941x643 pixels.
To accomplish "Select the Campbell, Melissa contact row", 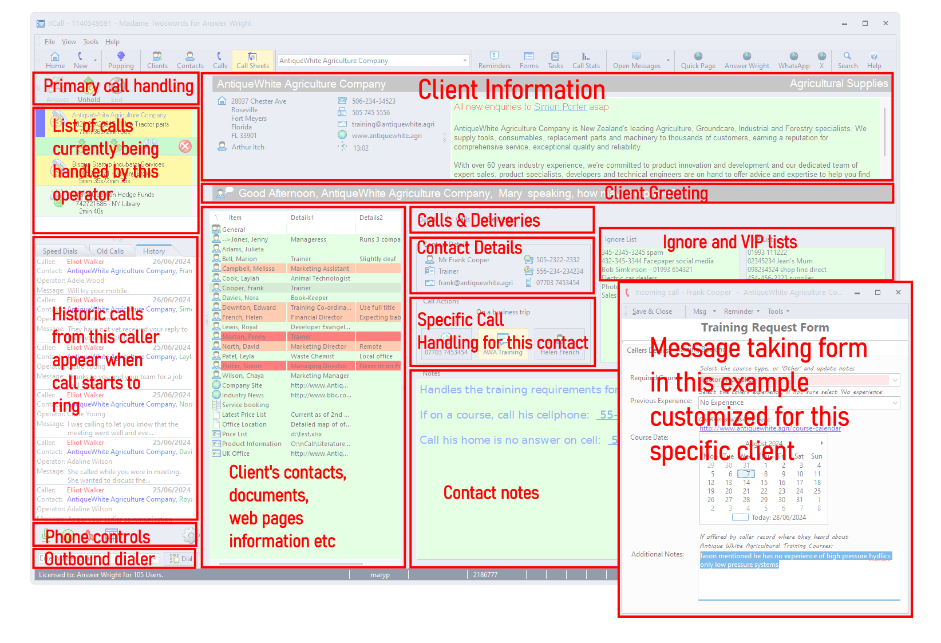I will click(306, 269).
